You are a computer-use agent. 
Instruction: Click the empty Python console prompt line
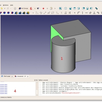click(70, 95)
